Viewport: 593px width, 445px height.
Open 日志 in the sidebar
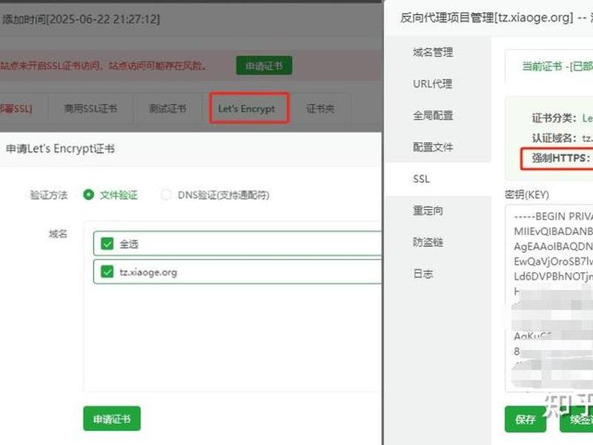click(x=423, y=274)
